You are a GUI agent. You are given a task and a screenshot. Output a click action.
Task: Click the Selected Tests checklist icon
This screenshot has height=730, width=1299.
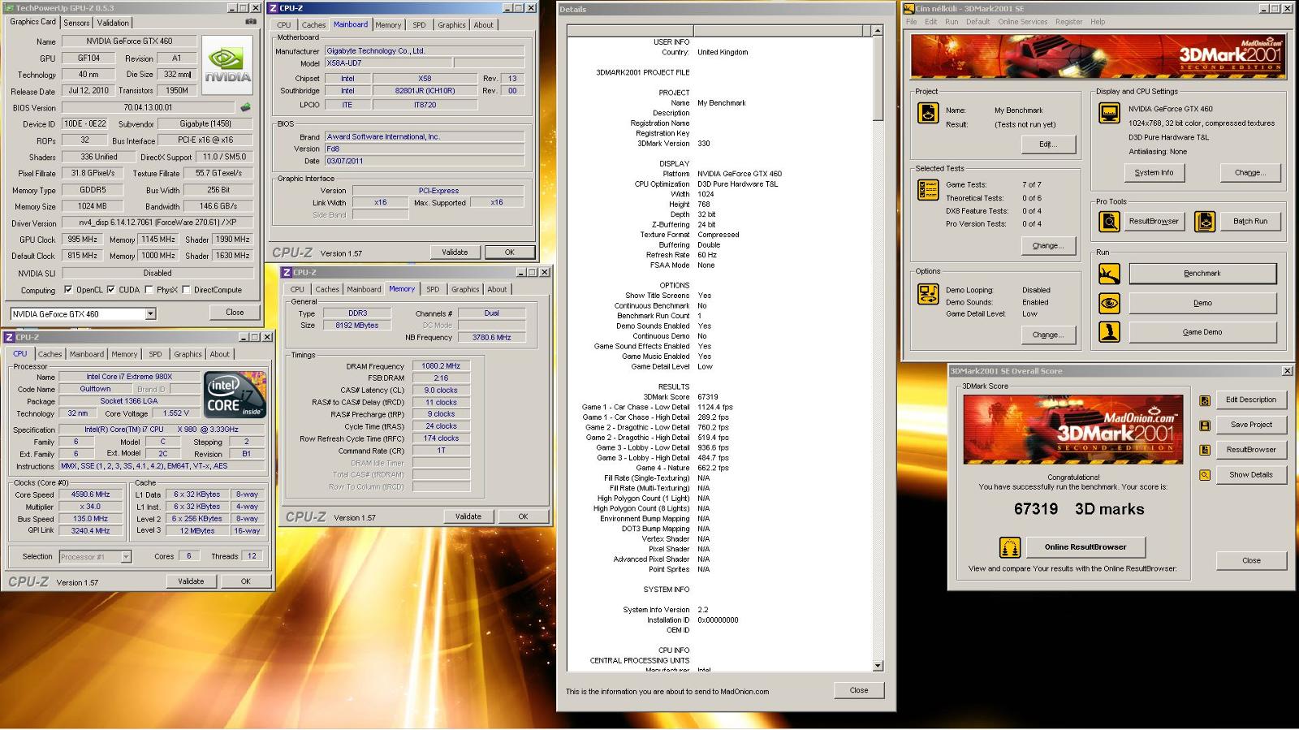[928, 190]
